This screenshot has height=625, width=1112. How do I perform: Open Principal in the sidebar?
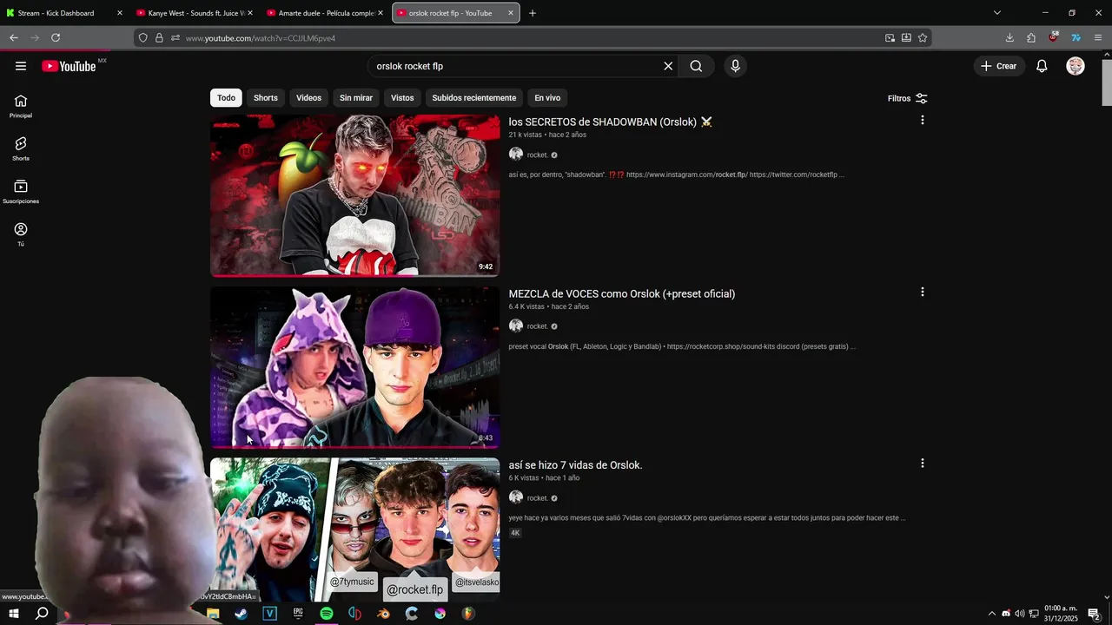point(21,107)
